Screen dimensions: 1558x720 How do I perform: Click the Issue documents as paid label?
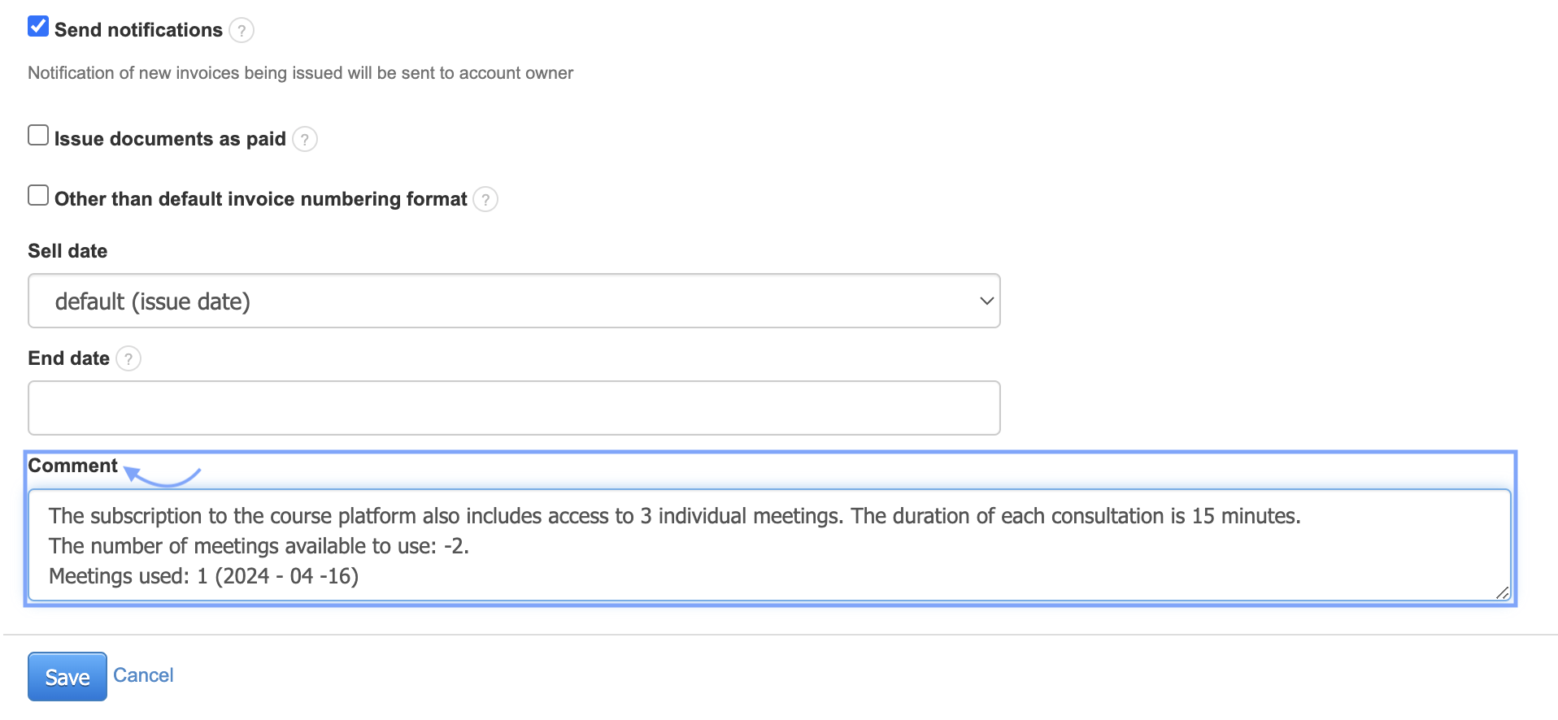170,140
